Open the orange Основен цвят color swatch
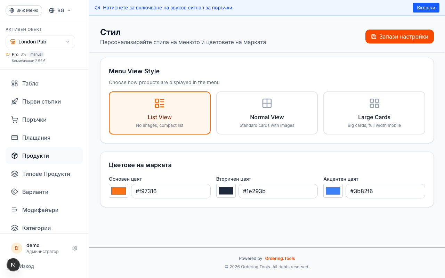 pyautogui.click(x=119, y=191)
